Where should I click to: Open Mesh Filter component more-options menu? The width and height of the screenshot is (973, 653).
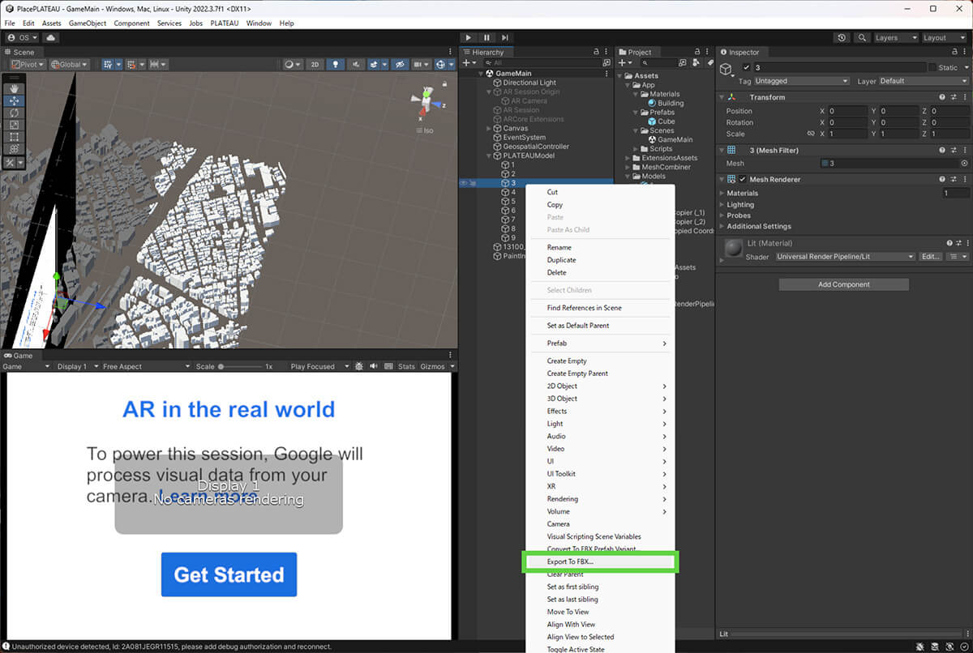[965, 151]
